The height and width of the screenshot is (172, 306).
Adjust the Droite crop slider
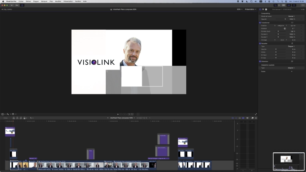pos(281,52)
